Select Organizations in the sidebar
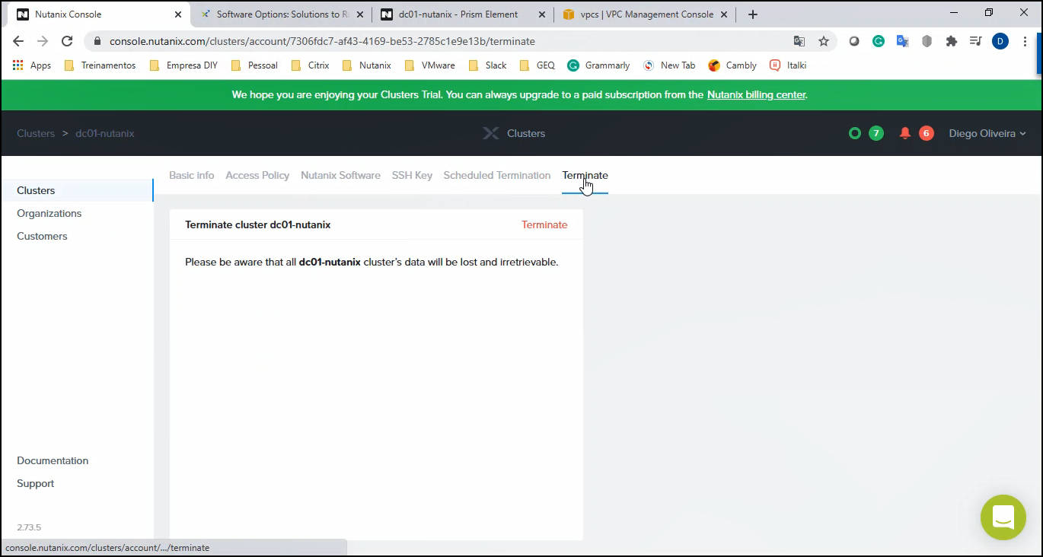 pyautogui.click(x=49, y=213)
